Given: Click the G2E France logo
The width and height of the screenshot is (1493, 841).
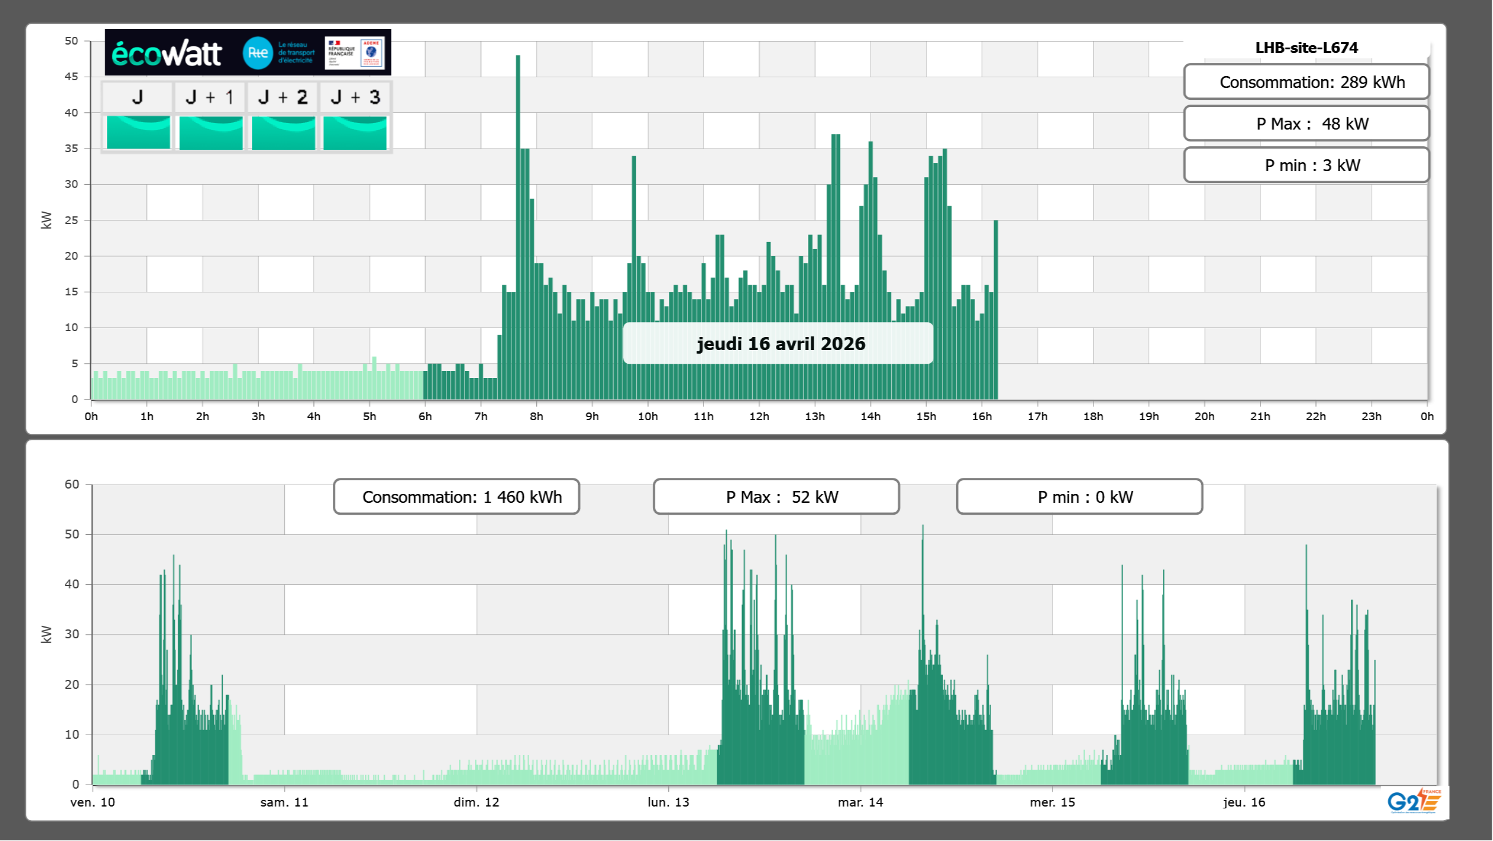Looking at the screenshot, I should coord(1413,801).
